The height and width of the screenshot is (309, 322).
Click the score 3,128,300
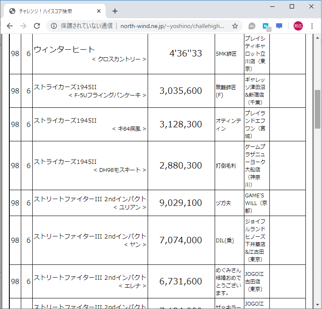(181, 124)
